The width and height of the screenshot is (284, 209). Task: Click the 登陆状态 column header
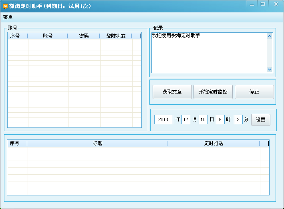116,36
